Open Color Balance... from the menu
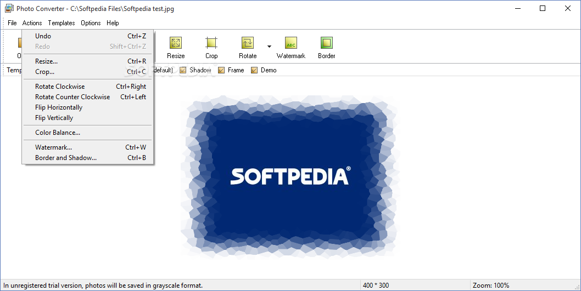 pyautogui.click(x=88, y=133)
